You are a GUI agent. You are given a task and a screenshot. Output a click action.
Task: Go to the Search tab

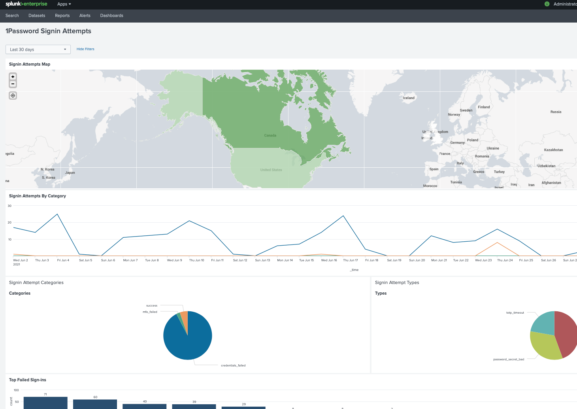[12, 15]
